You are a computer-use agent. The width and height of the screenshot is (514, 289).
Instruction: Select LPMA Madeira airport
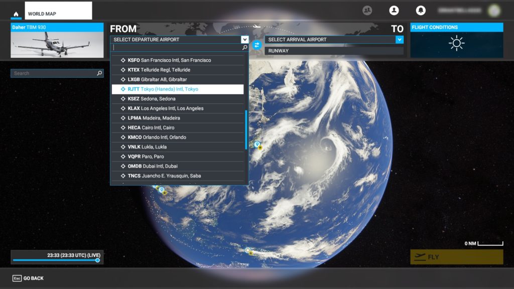point(177,118)
